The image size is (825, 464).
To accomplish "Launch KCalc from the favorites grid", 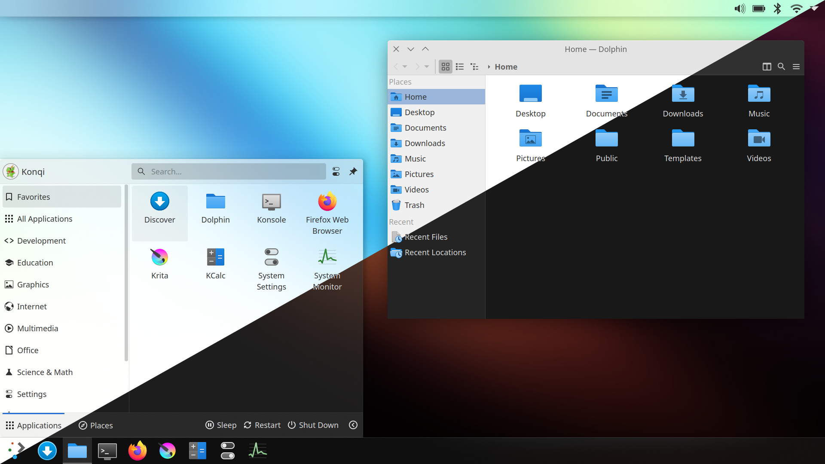I will [x=215, y=269].
